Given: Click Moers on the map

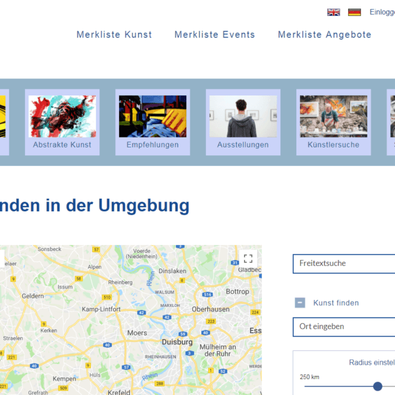Looking at the screenshot, I should (x=137, y=332).
